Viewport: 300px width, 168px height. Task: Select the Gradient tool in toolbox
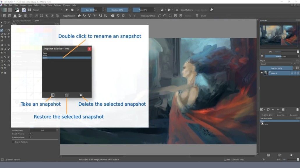(2, 49)
